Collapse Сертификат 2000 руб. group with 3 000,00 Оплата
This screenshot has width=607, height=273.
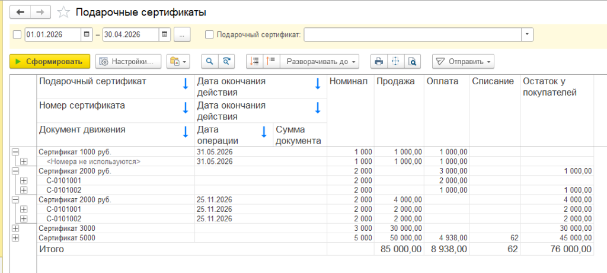coord(16,171)
